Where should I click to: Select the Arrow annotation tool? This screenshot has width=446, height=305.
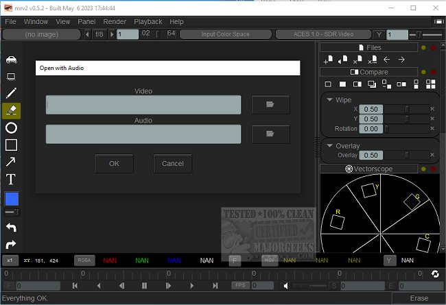pyautogui.click(x=11, y=162)
